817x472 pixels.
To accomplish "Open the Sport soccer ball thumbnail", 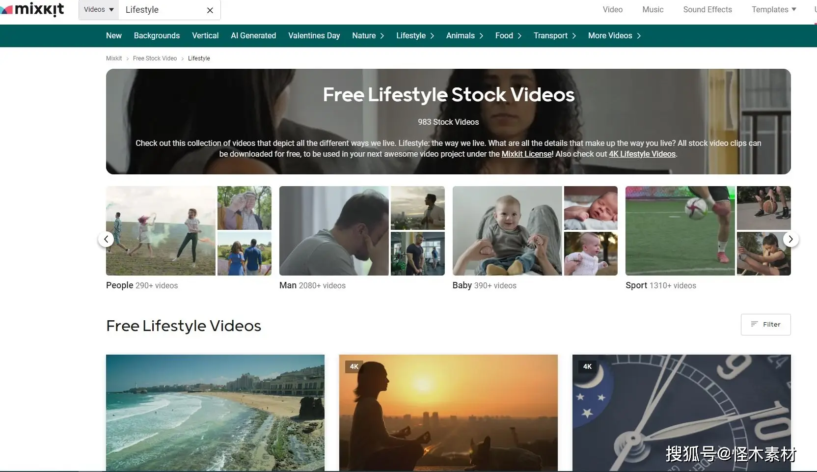I will [x=680, y=230].
